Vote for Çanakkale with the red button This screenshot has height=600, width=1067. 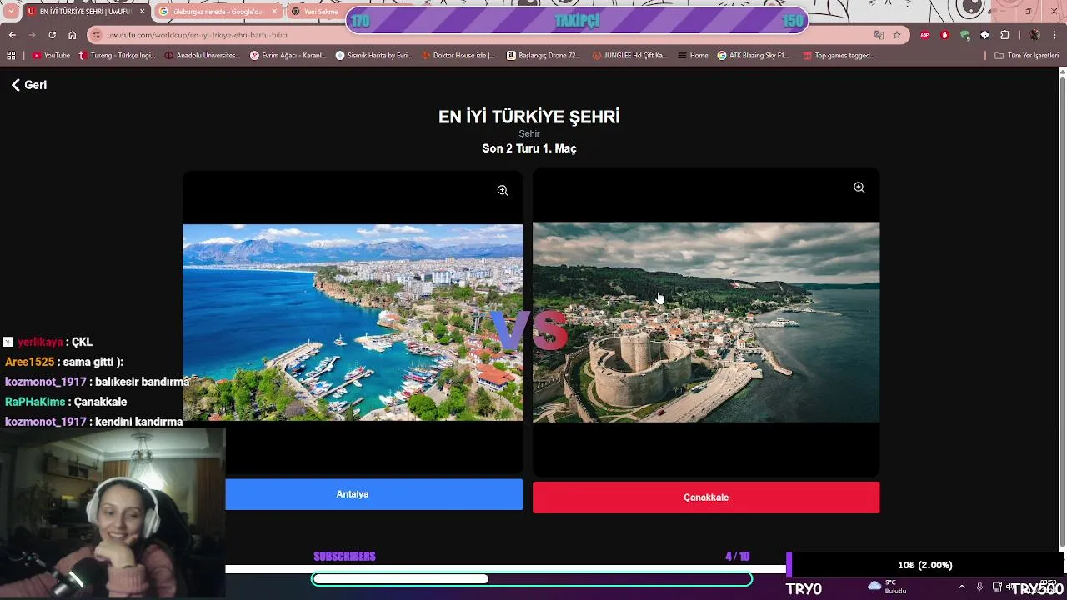click(706, 497)
